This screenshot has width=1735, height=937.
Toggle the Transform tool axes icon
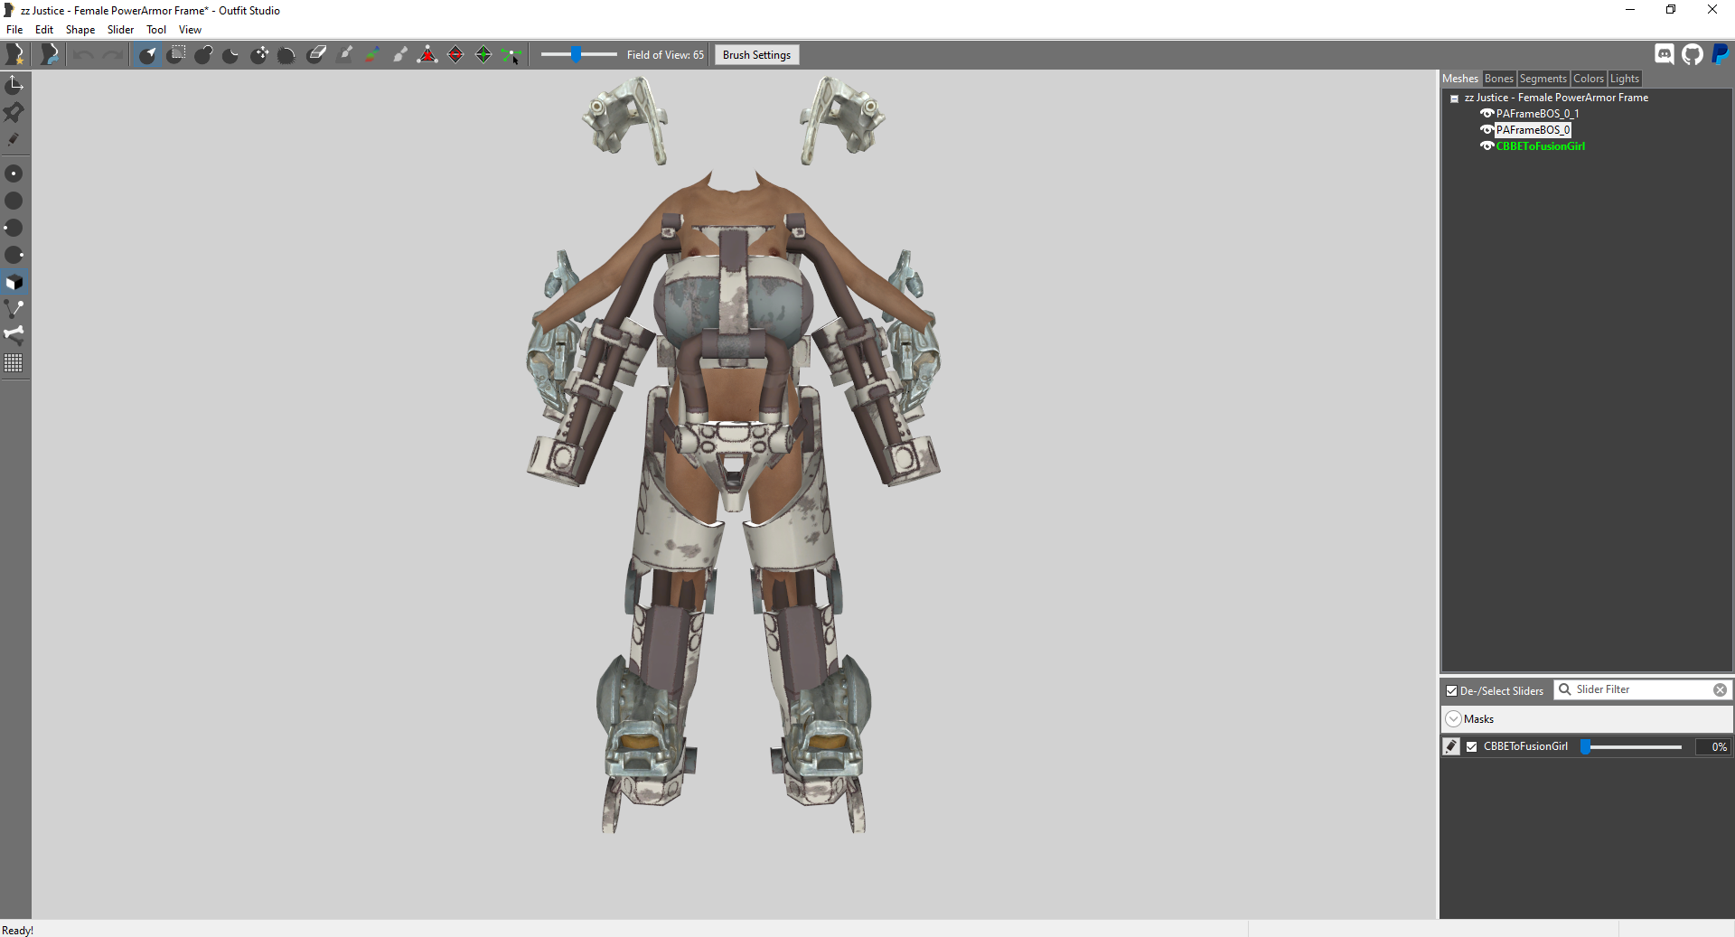[x=14, y=85]
